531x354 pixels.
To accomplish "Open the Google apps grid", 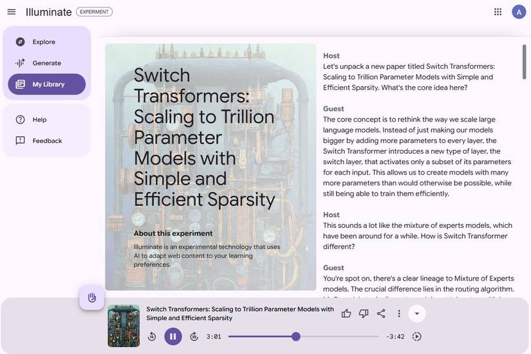I will pyautogui.click(x=498, y=12).
